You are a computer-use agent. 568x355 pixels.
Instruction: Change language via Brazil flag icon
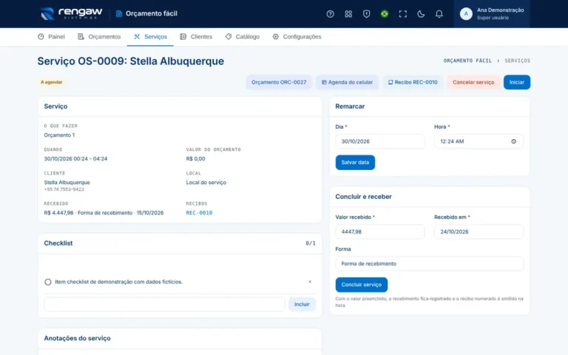pos(385,14)
